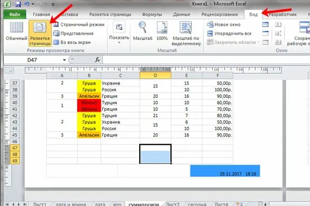Select the Обычный view mode
The height and width of the screenshot is (206, 310).
[x=16, y=32]
